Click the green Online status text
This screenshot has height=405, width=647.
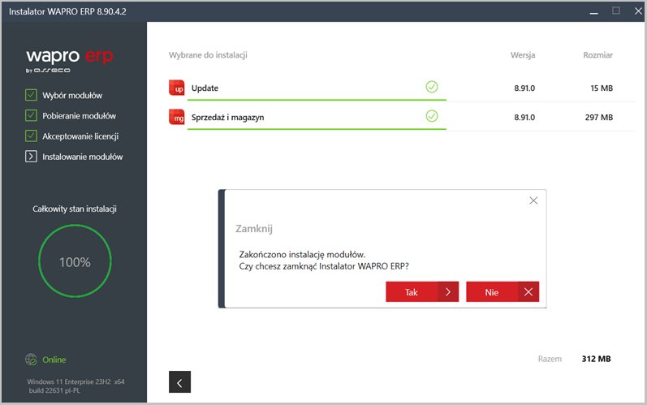tap(54, 360)
